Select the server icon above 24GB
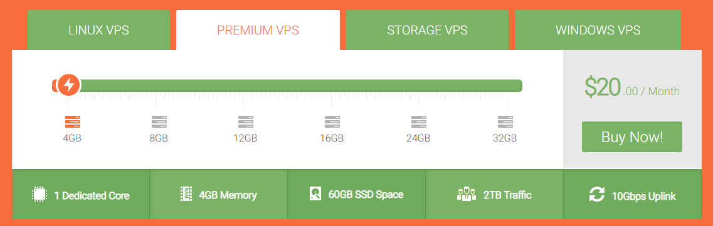Image resolution: width=713 pixels, height=226 pixels. coord(418,121)
